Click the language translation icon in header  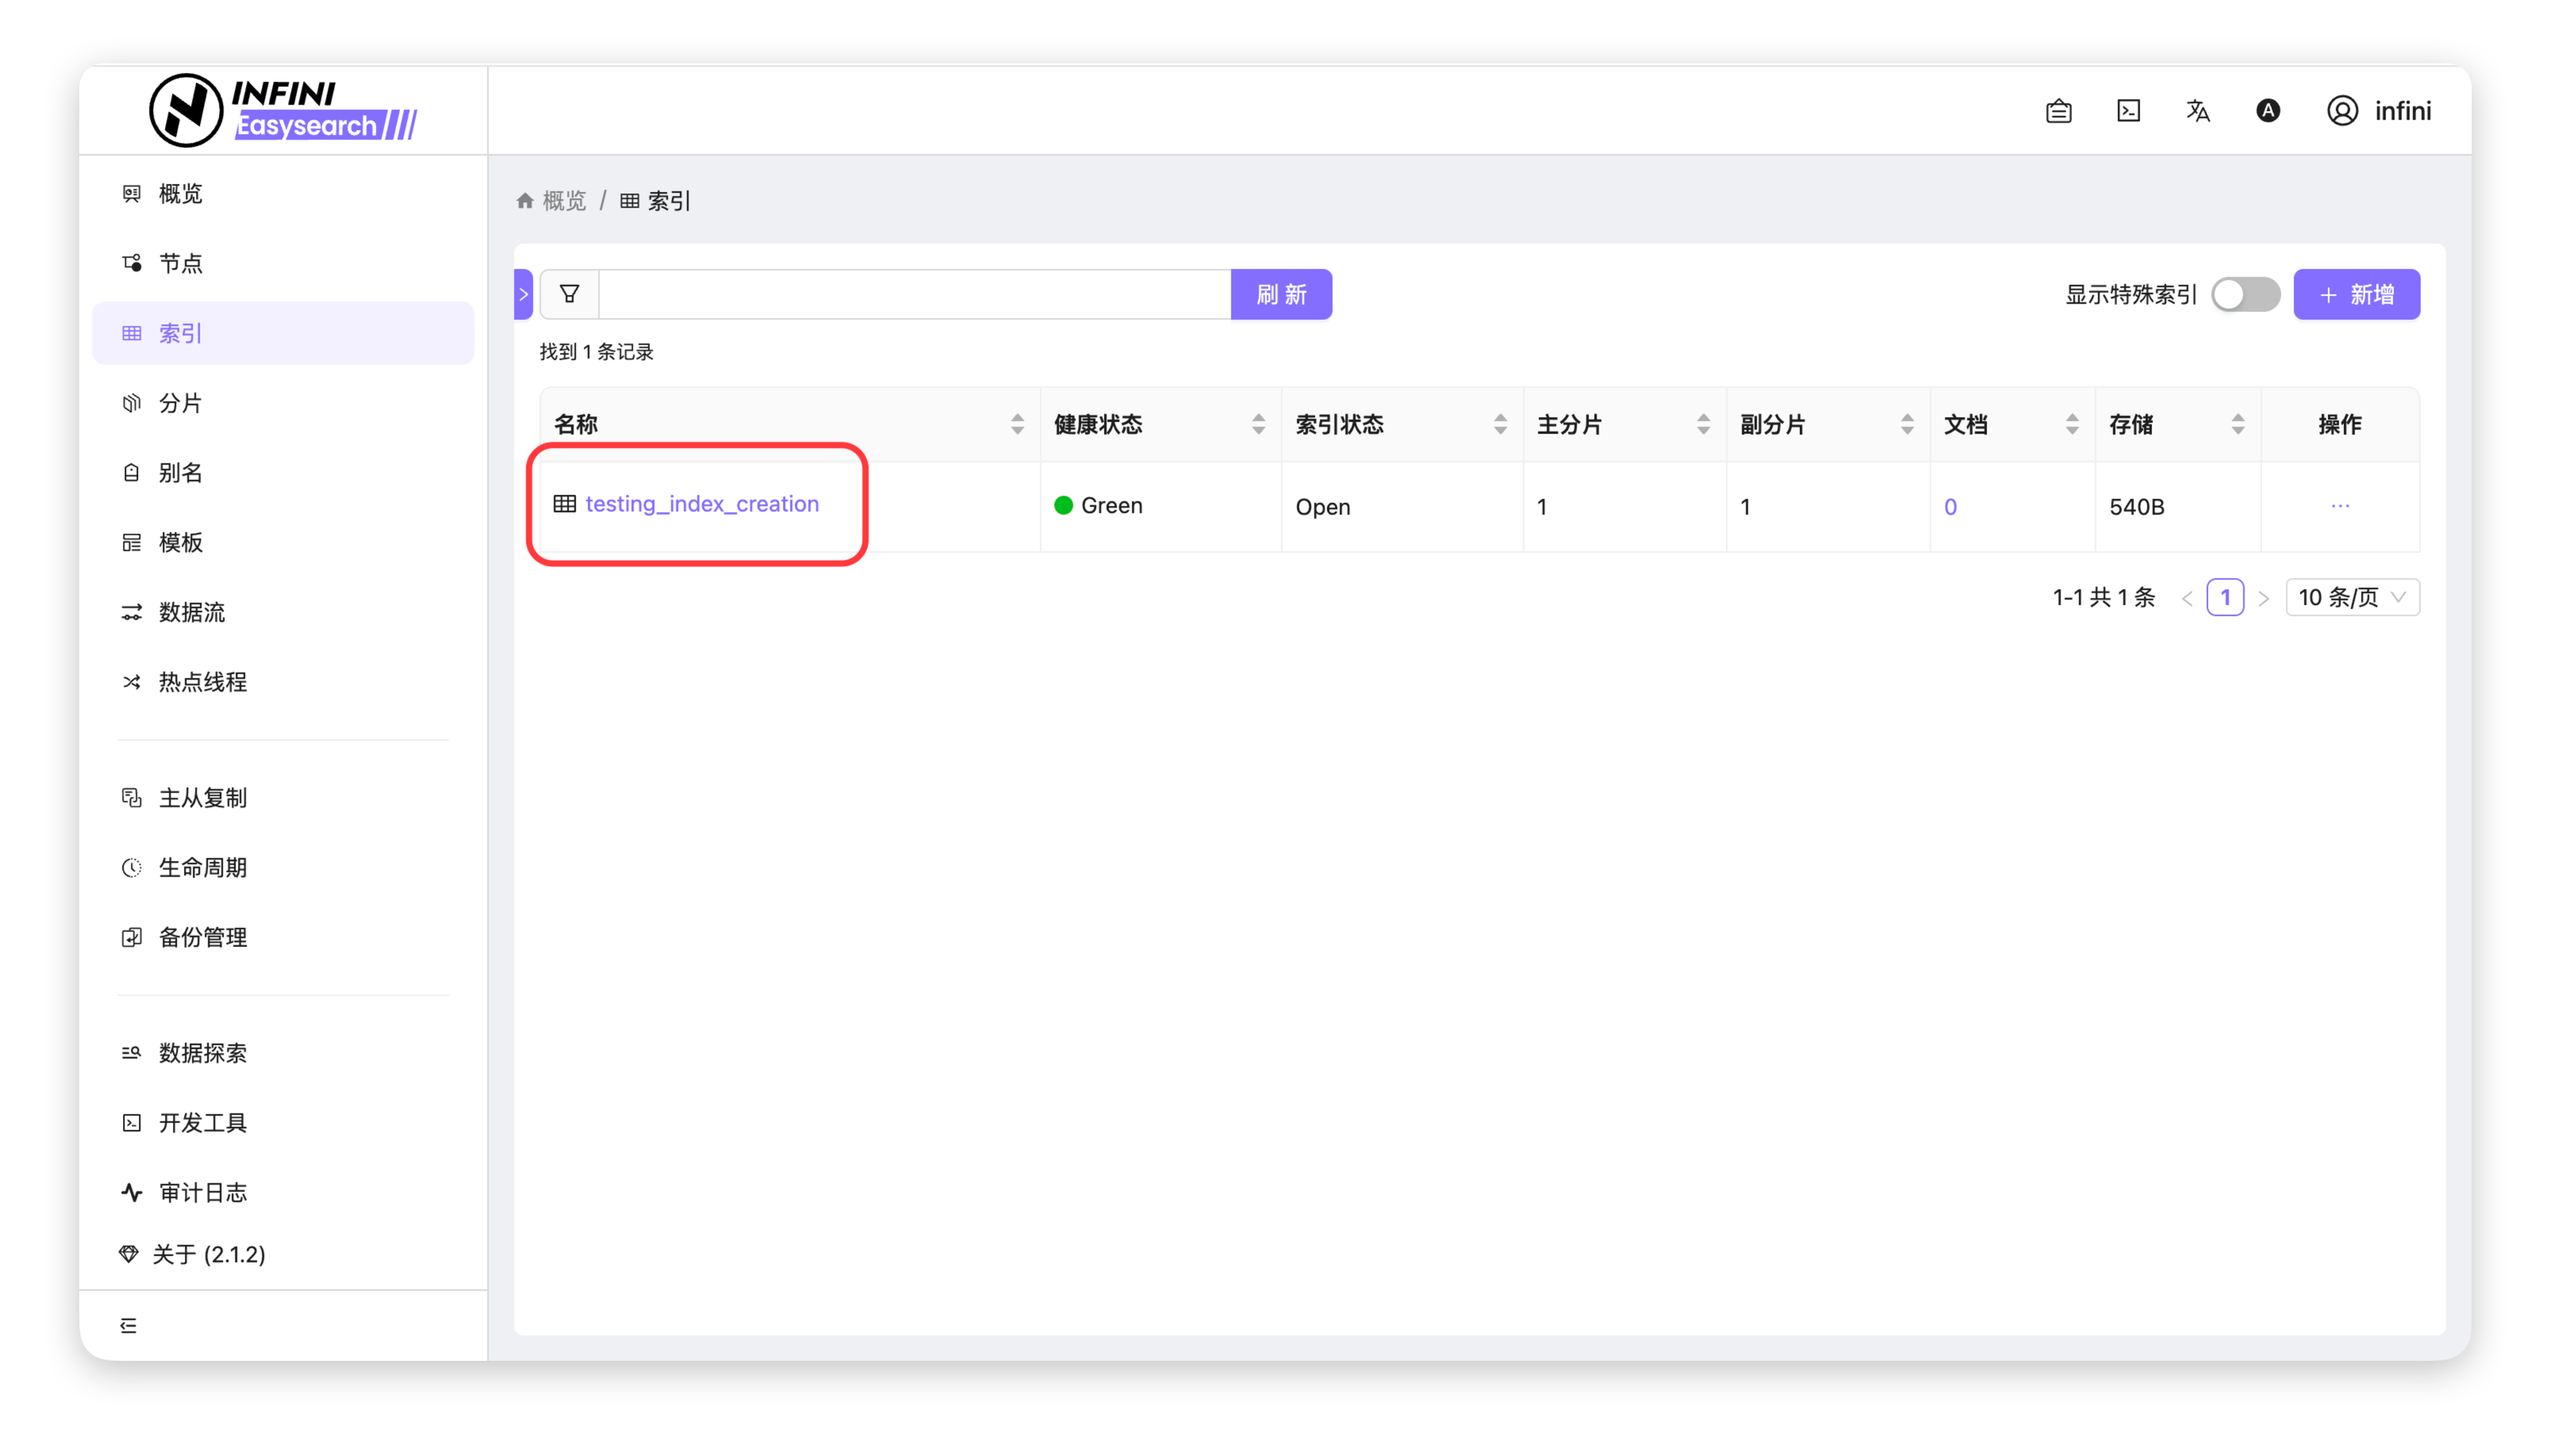point(2197,111)
